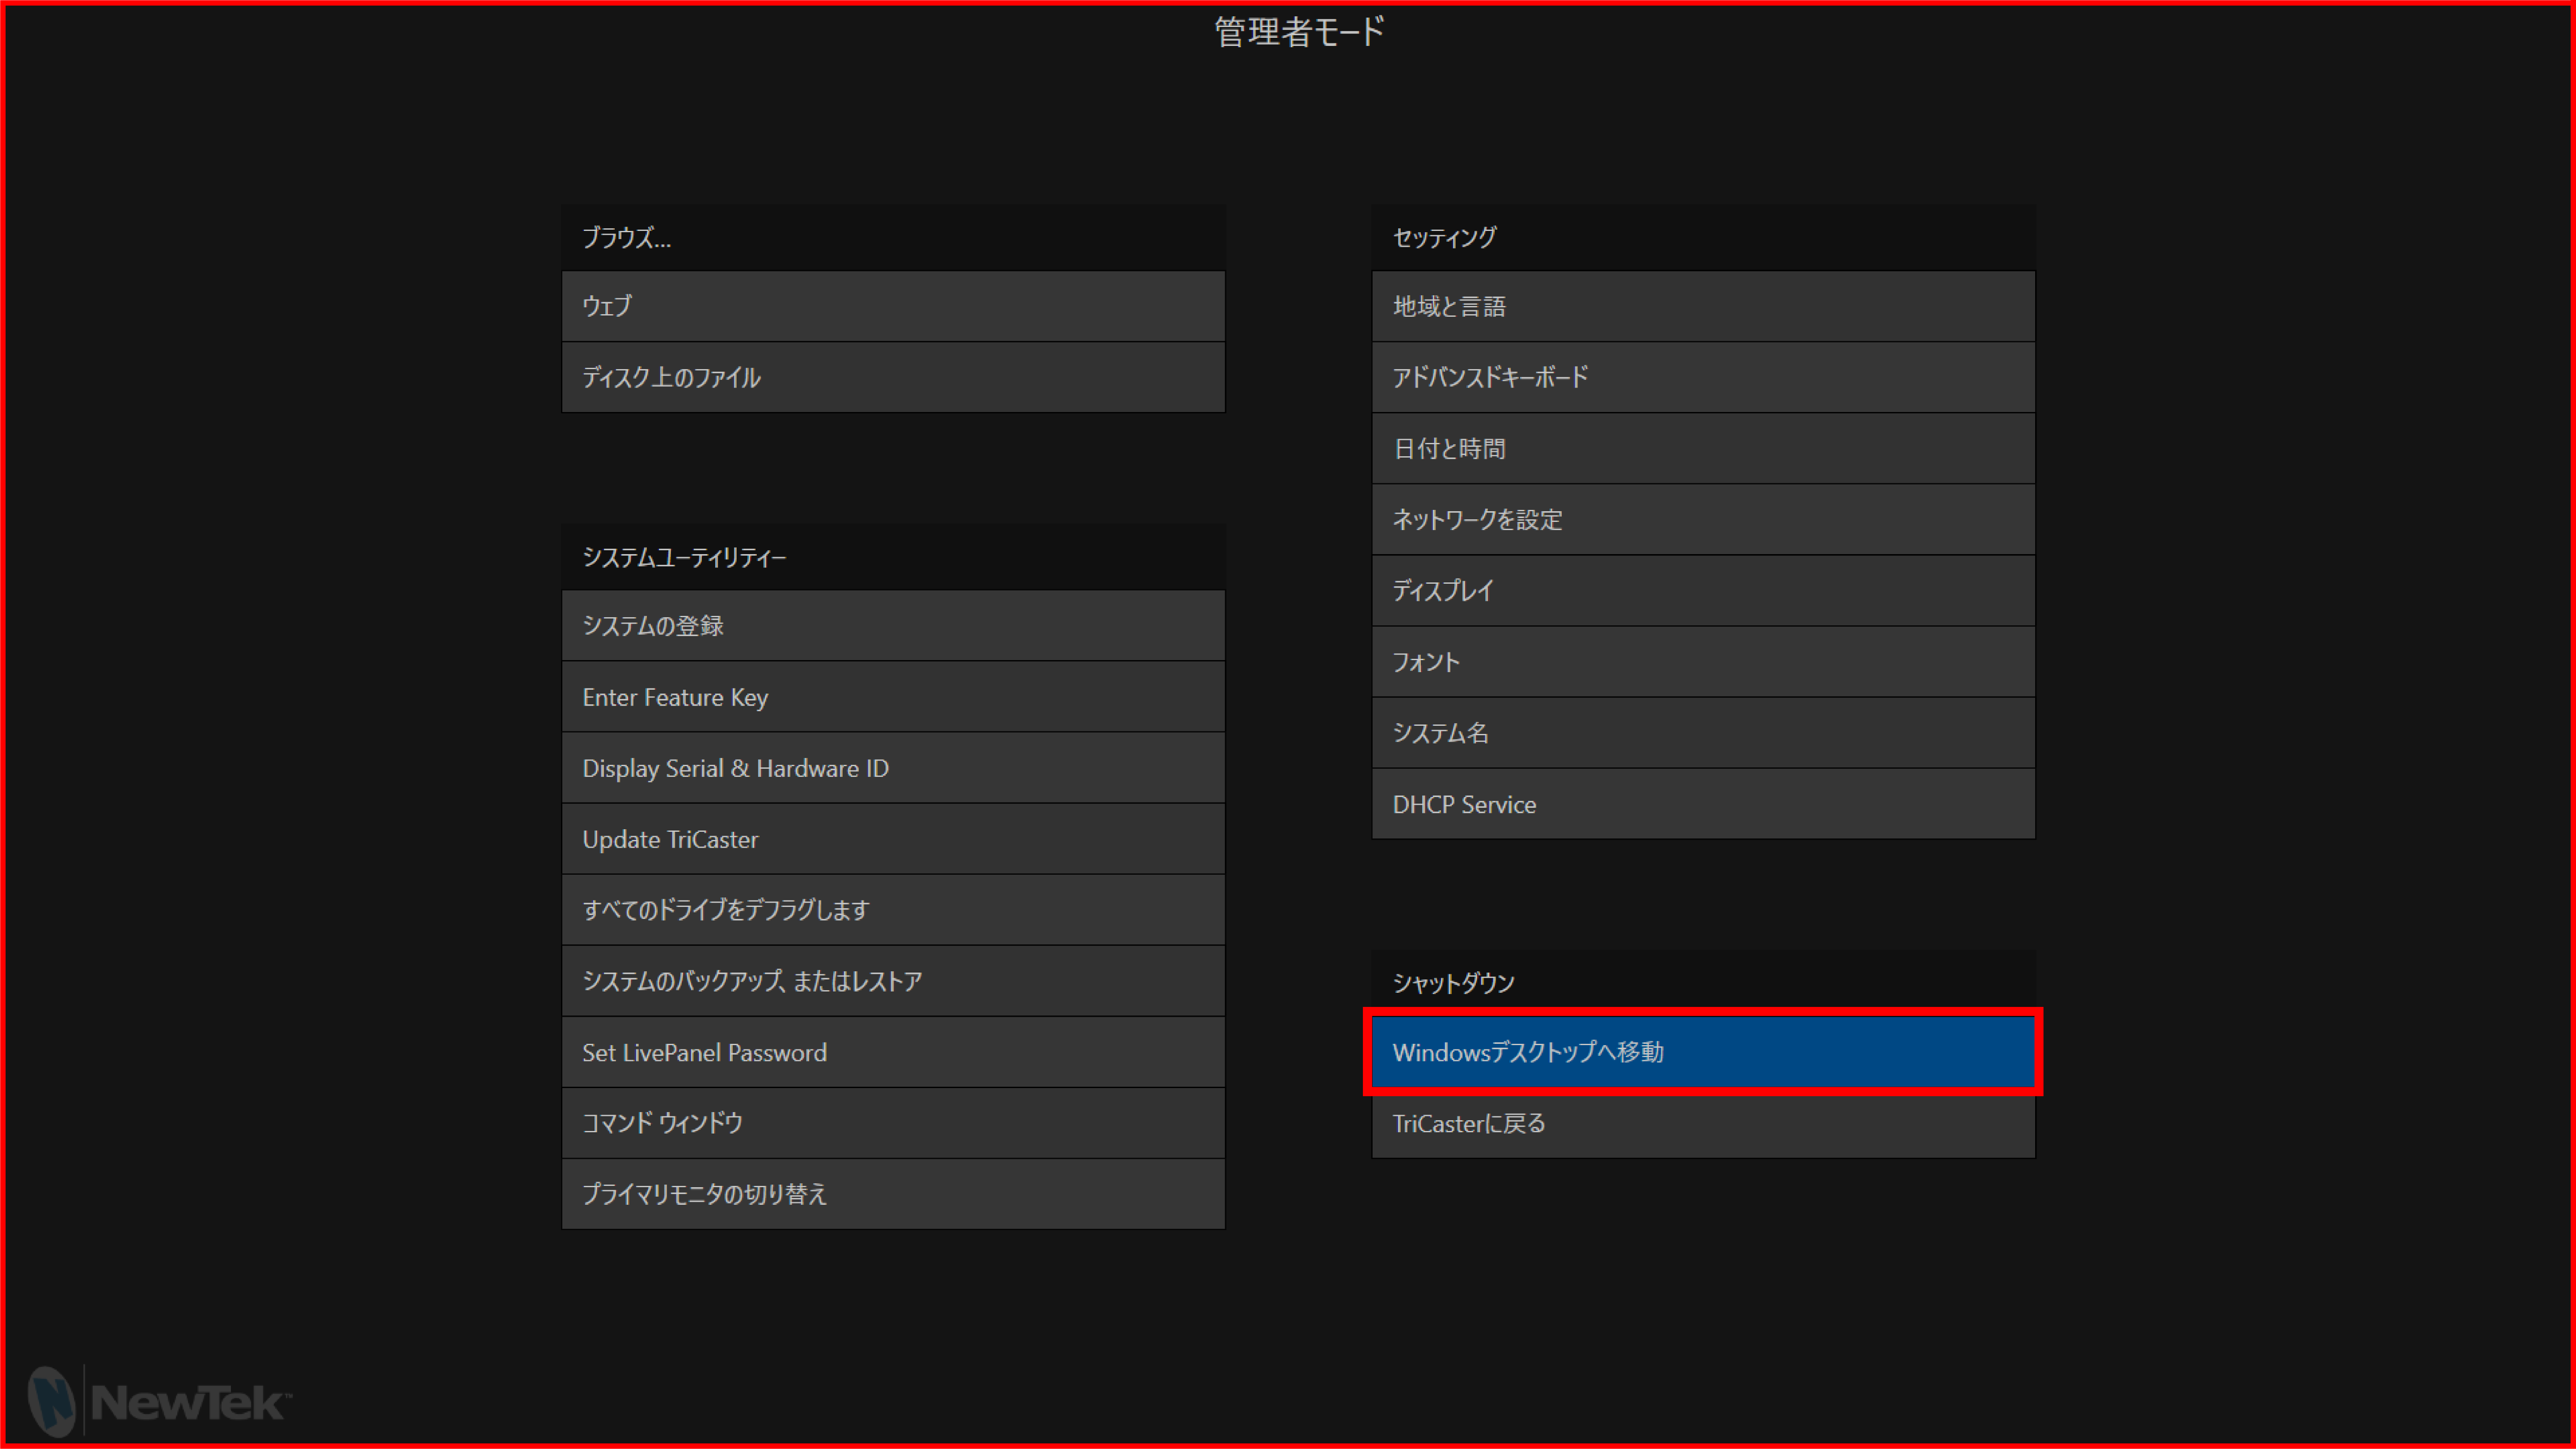Open フォント settings
The image size is (2576, 1449).
(1703, 662)
